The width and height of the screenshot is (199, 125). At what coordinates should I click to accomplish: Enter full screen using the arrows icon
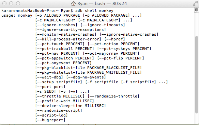click(x=195, y=3)
